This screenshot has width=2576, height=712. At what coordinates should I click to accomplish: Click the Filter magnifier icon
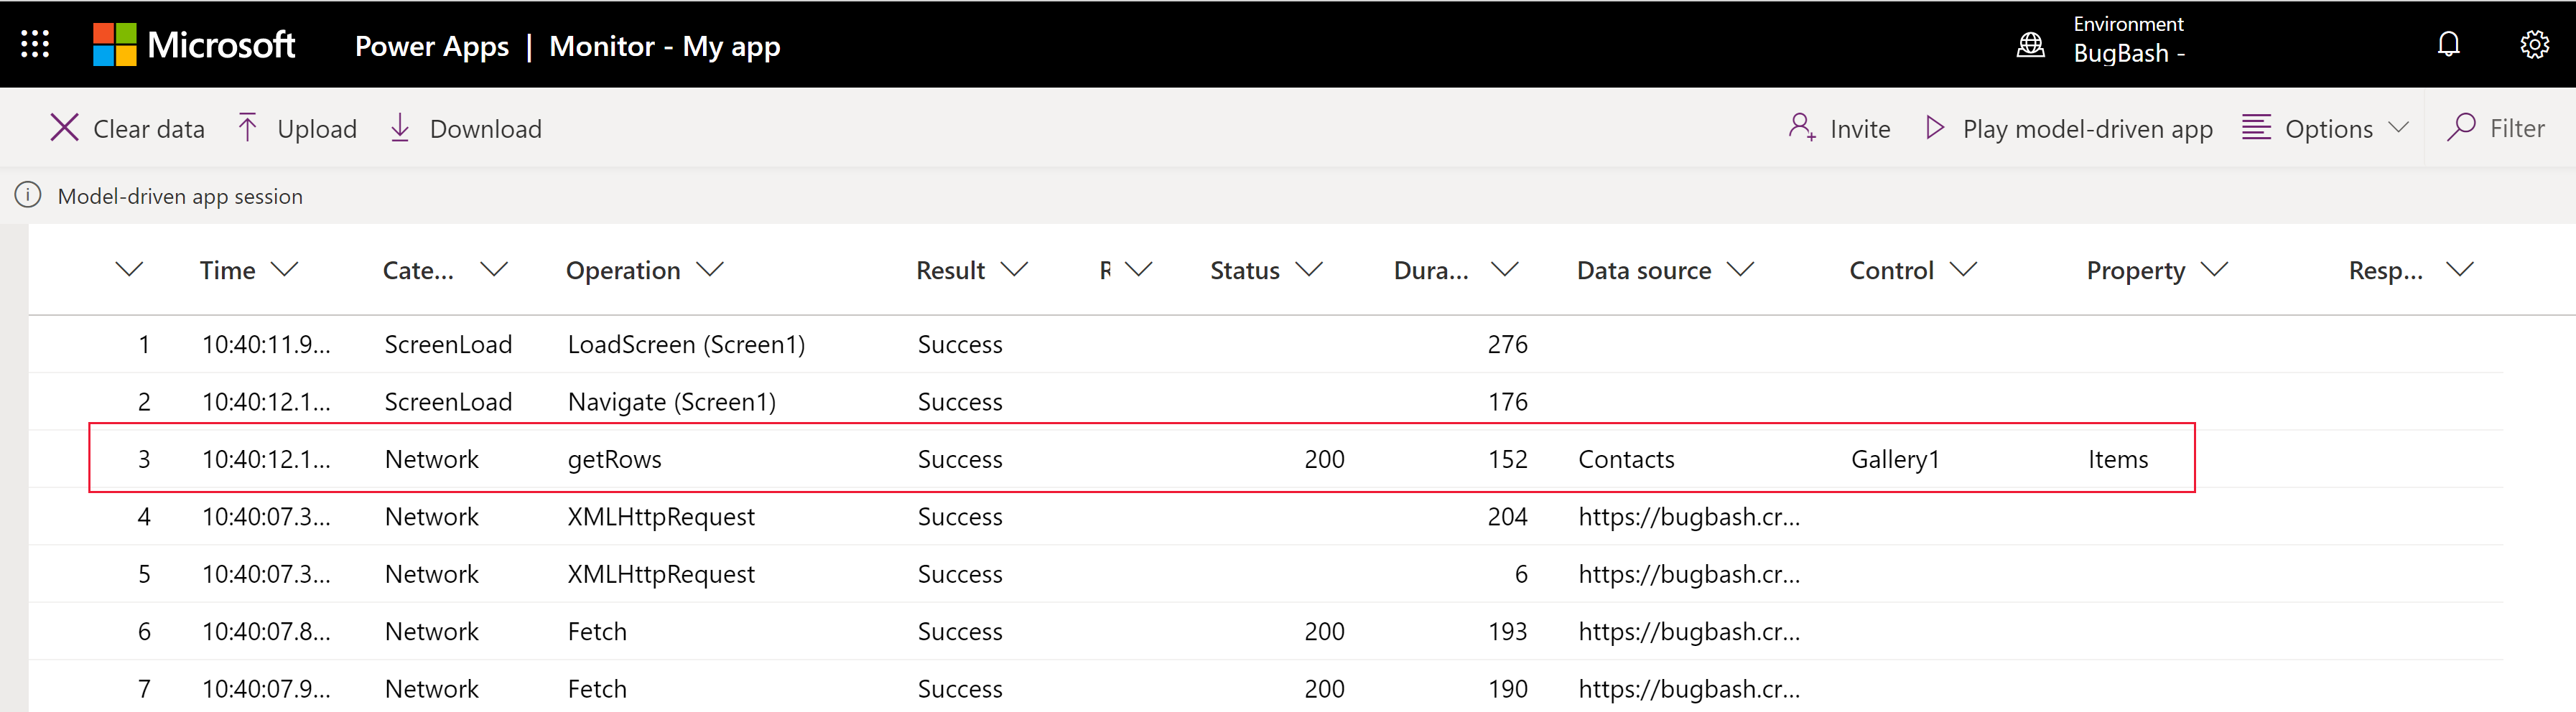(x=2461, y=128)
